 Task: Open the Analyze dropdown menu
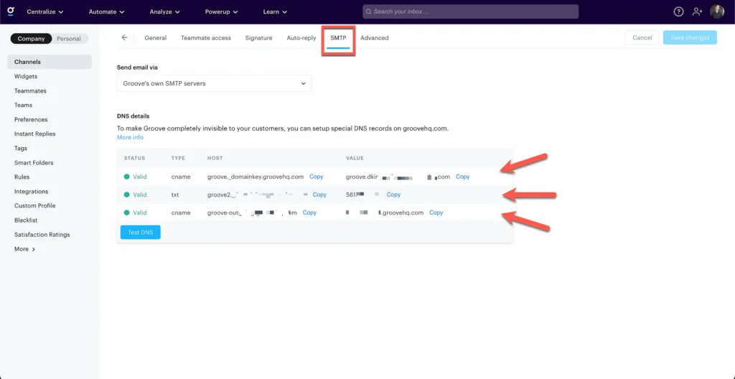point(165,11)
